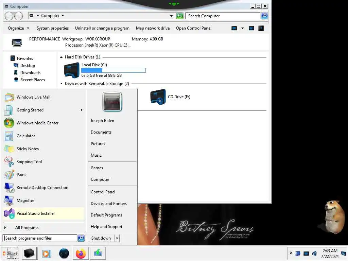This screenshot has width=348, height=261.
Task: Open Joseph Biden user folder
Action: tap(102, 121)
